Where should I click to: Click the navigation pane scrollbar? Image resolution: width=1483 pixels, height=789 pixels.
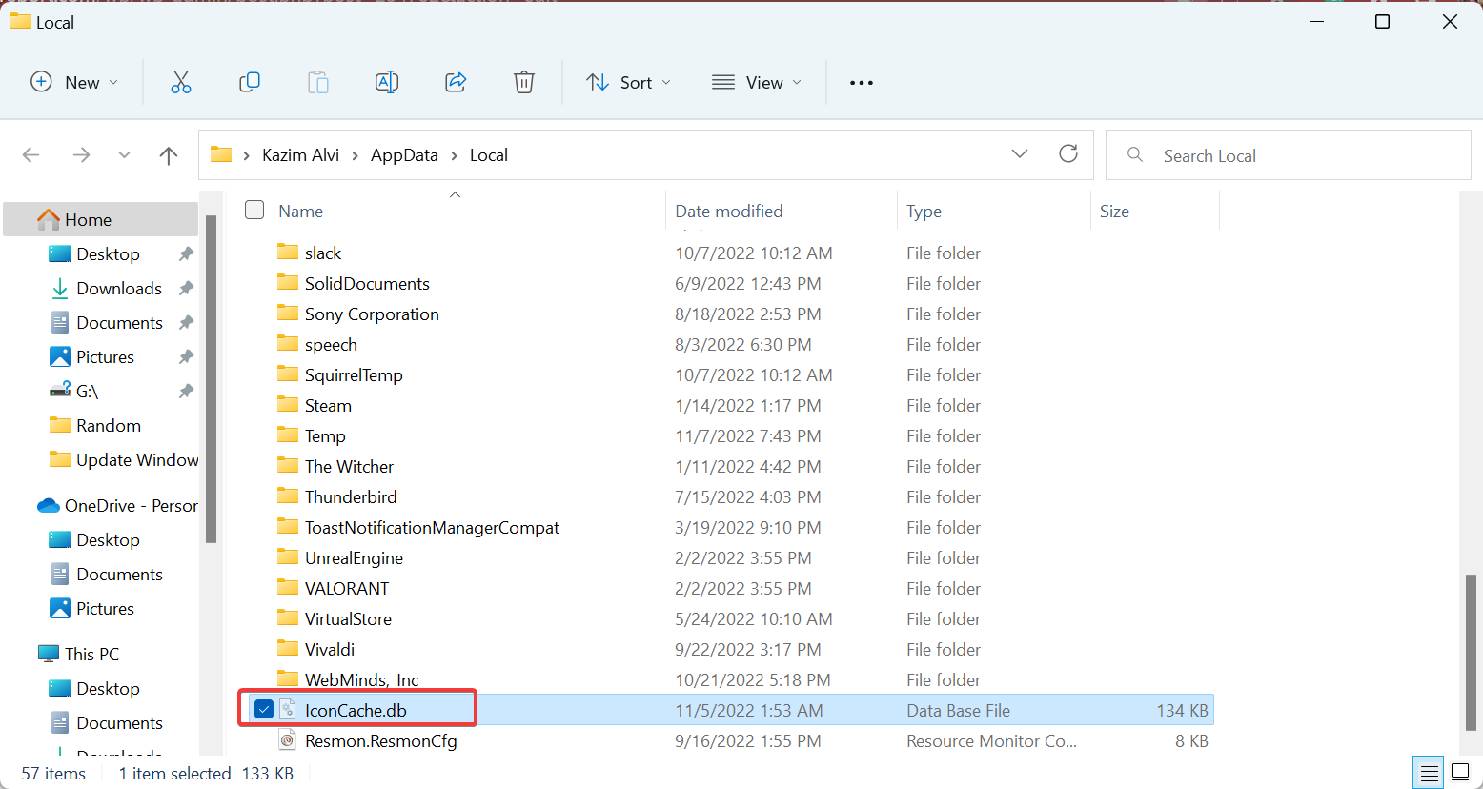click(212, 379)
